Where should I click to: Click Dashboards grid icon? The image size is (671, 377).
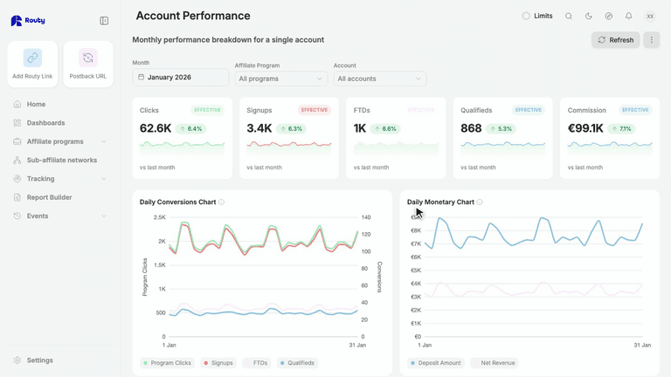(17, 123)
